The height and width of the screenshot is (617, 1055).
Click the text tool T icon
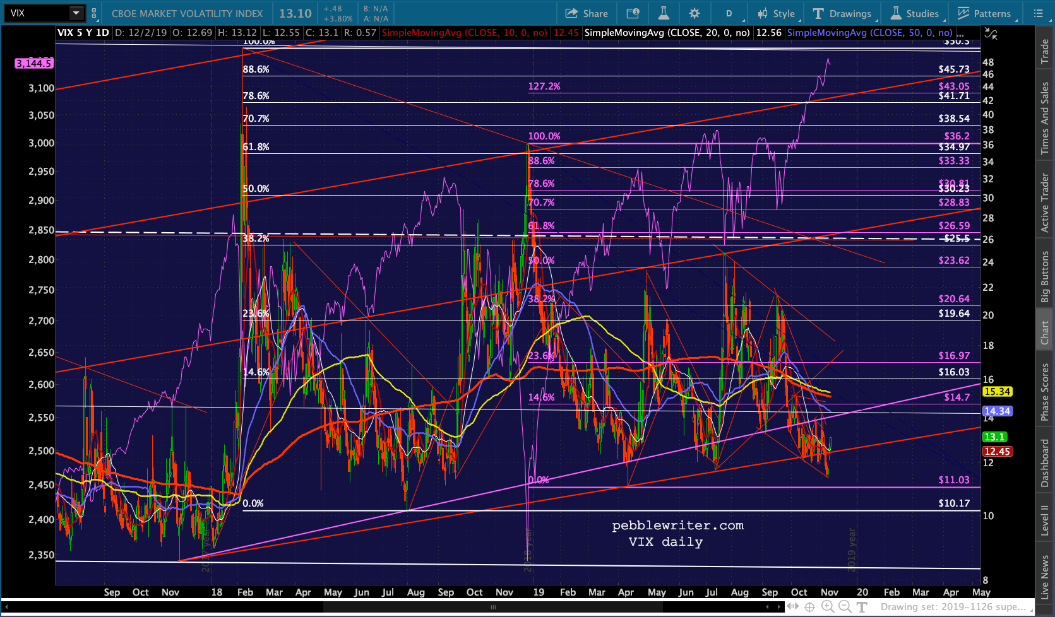(861, 606)
